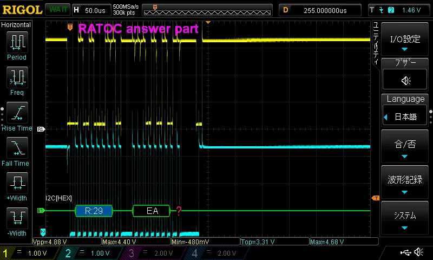Click the I2C[HEX] decode label
433x260 pixels.
[58, 198]
